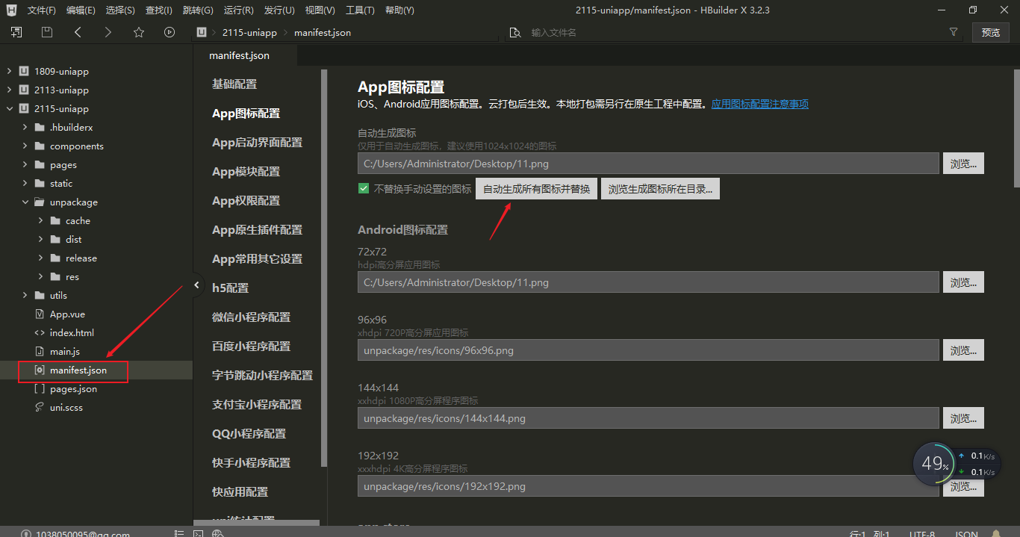Screen dimensions: 1020x537
Task: Click 自动生成所有图标并替换 button
Action: coord(537,189)
